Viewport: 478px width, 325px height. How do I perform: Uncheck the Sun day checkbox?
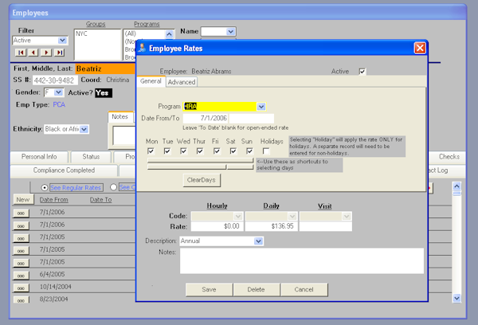249,151
